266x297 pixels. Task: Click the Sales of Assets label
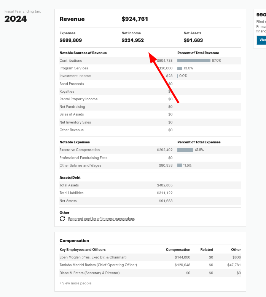point(72,114)
